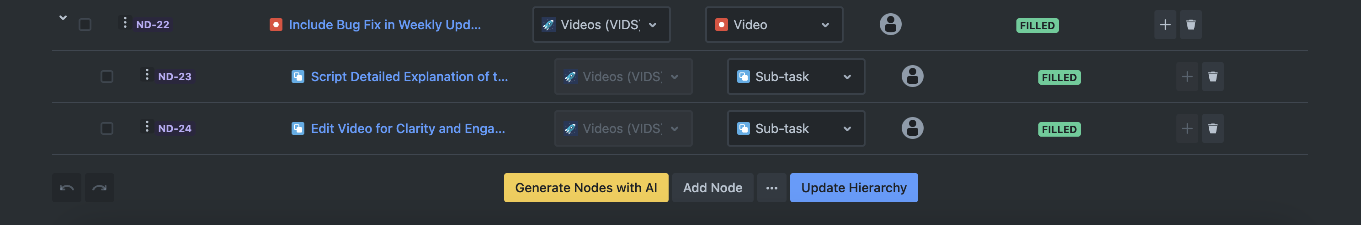Open Videos (VIDS) project dropdown for ND-22
The height and width of the screenshot is (225, 1361).
601,25
